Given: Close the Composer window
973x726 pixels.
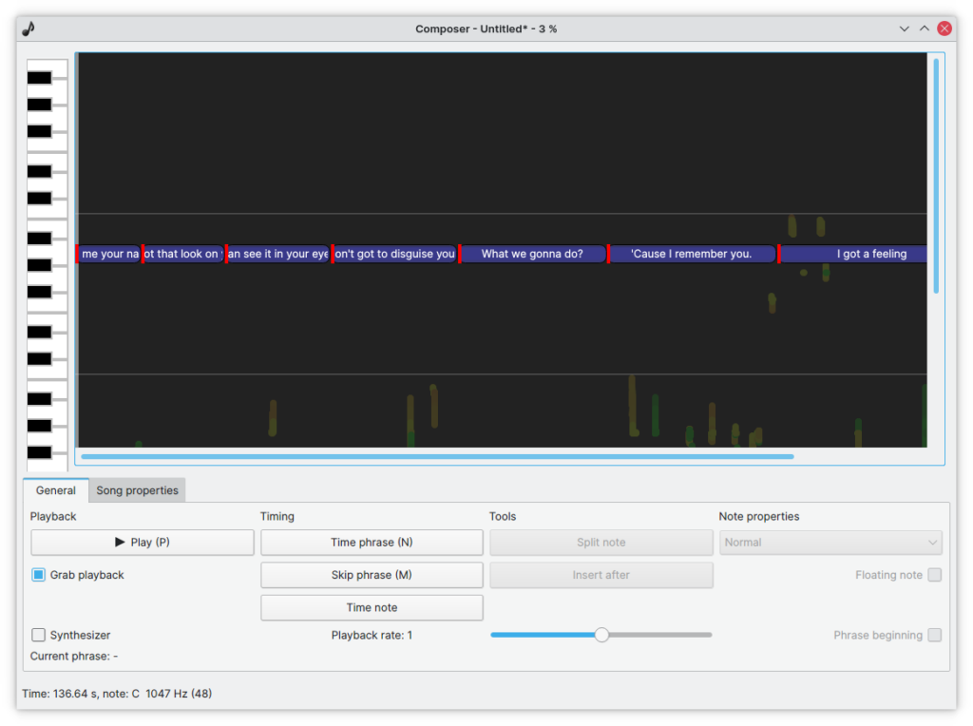Looking at the screenshot, I should coord(944,29).
